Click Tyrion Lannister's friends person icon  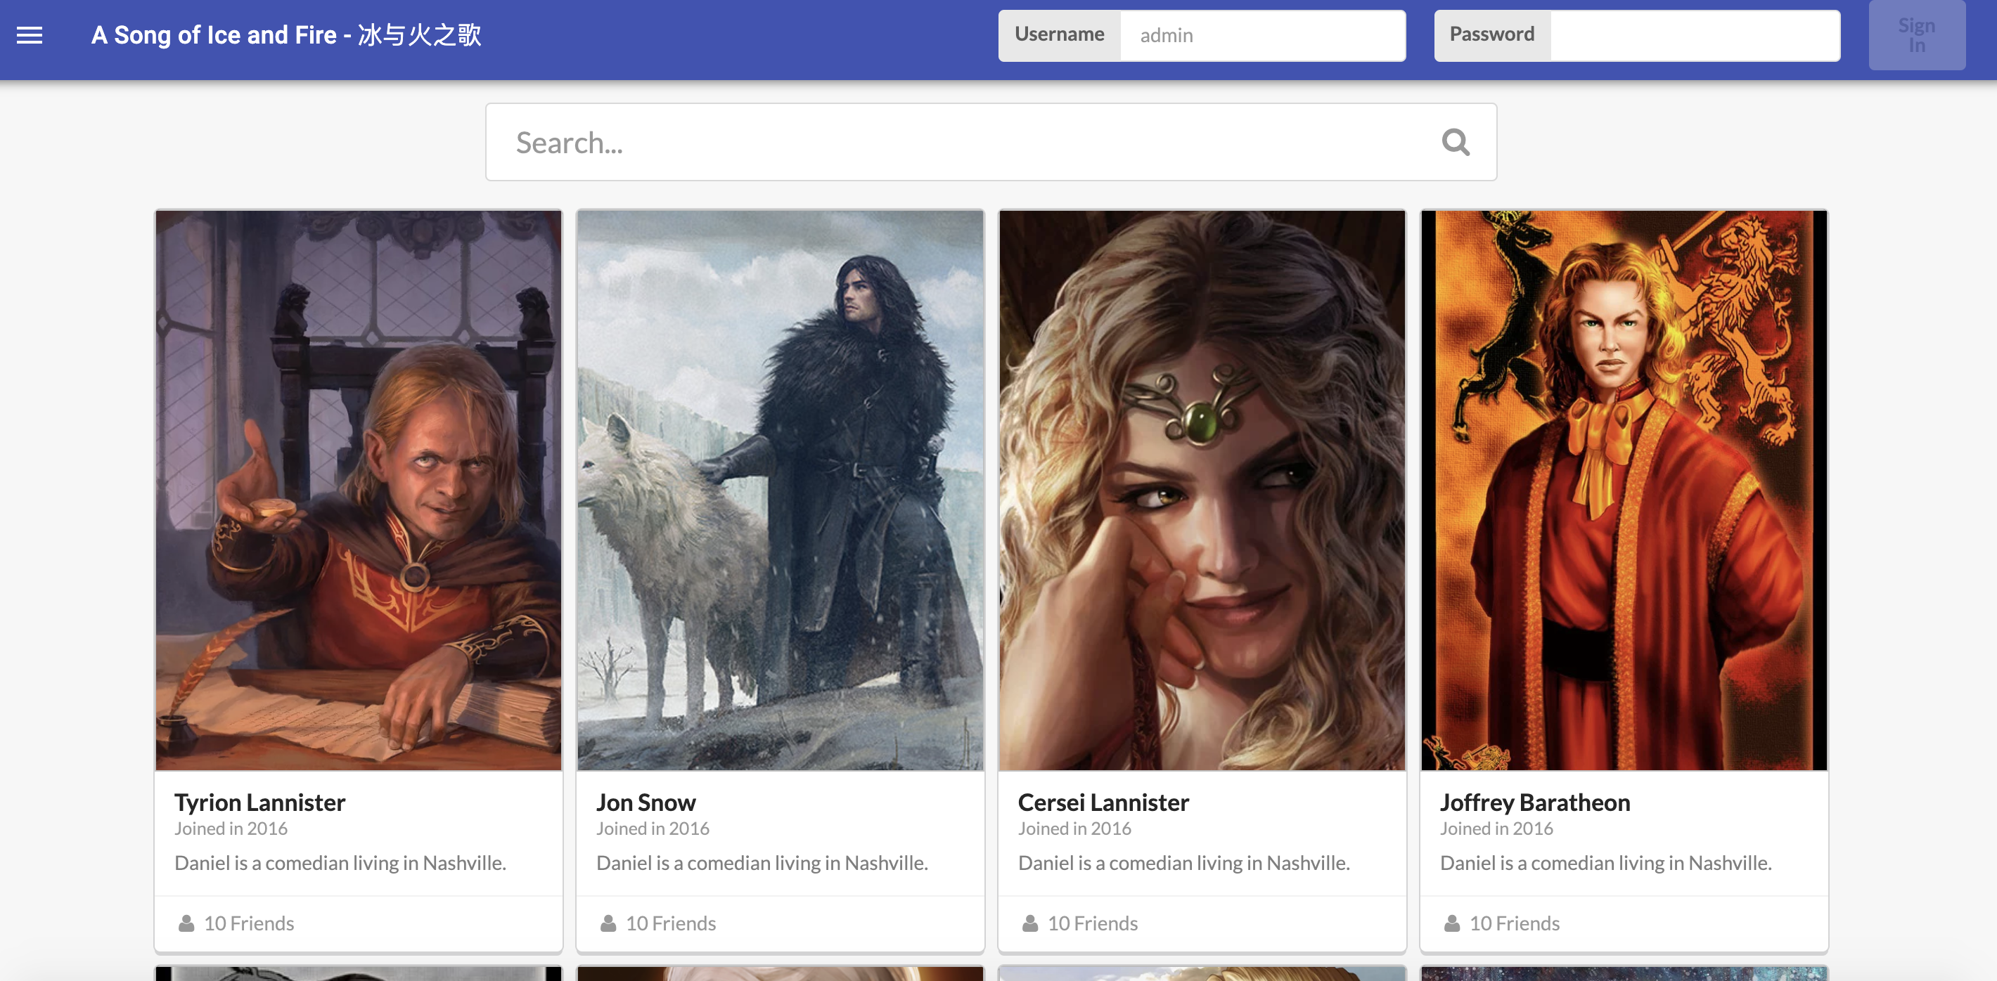click(186, 923)
